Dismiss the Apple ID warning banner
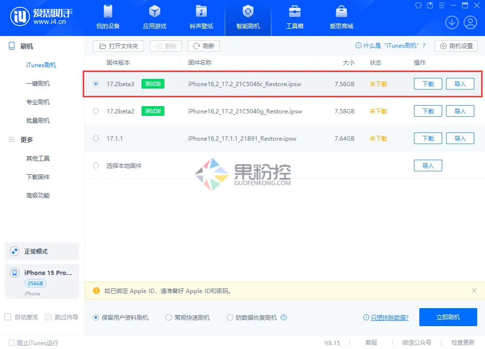485x349 pixels. [x=474, y=291]
